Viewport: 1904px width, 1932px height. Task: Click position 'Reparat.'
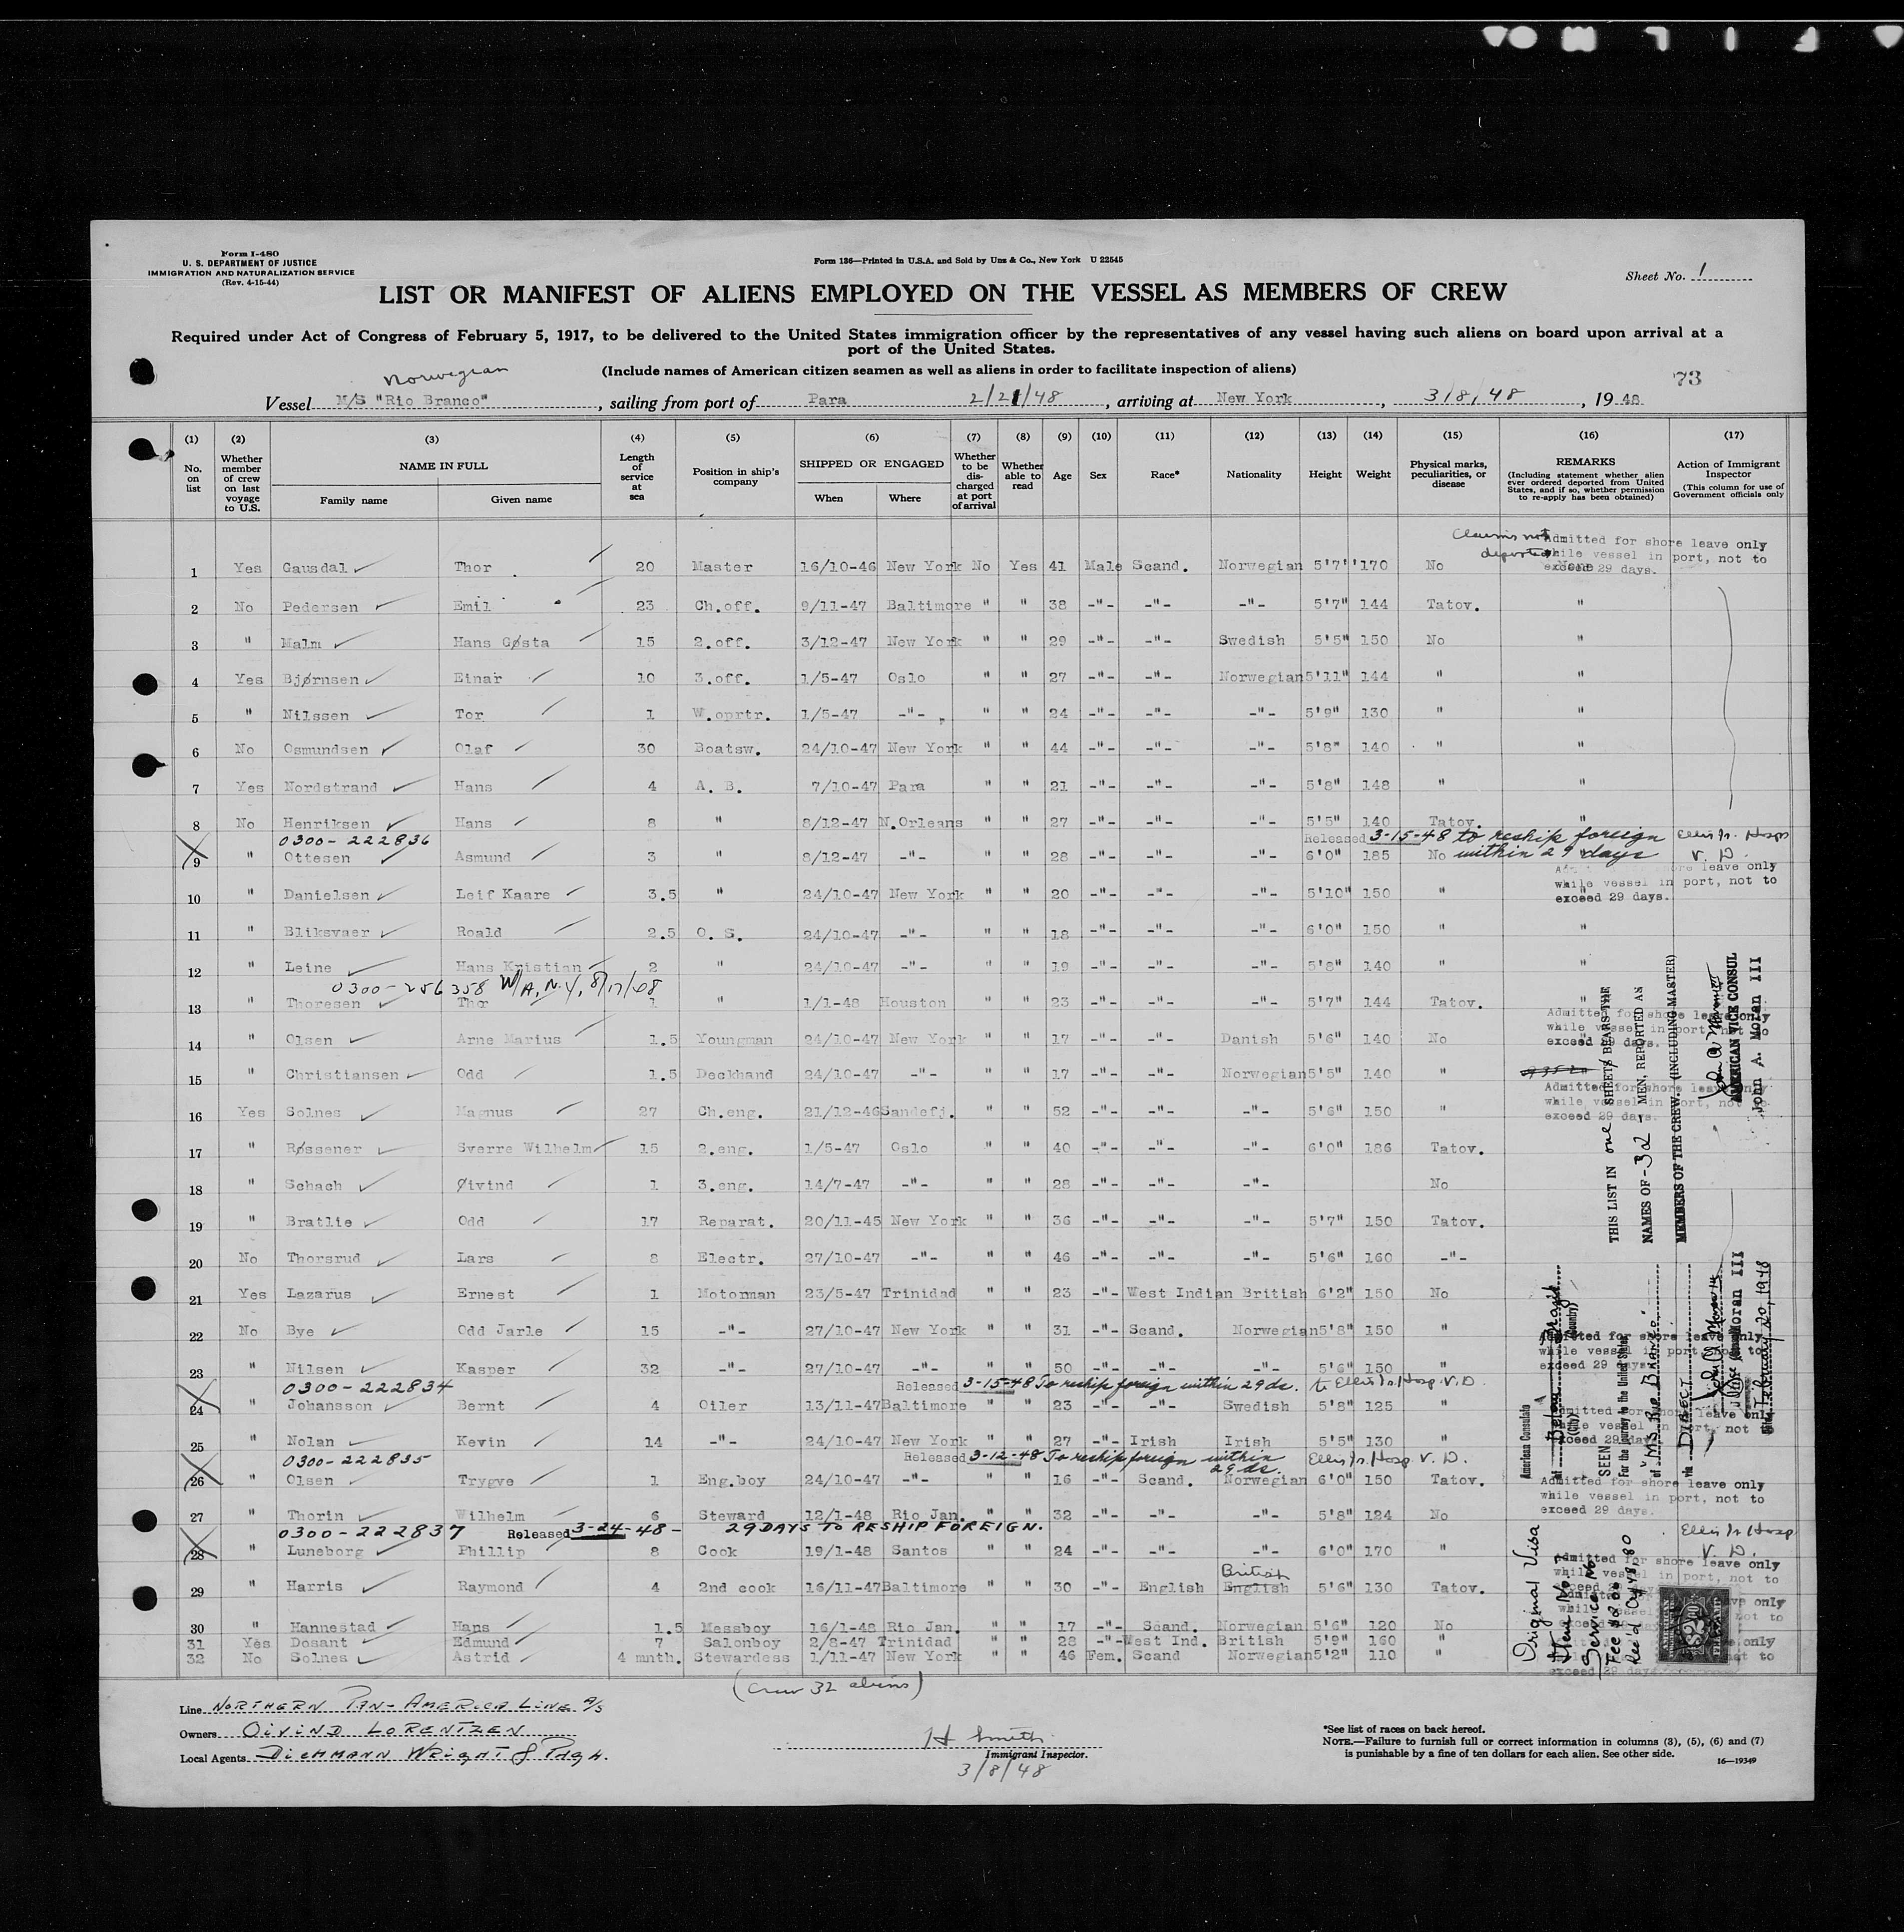pyautogui.click(x=730, y=1222)
